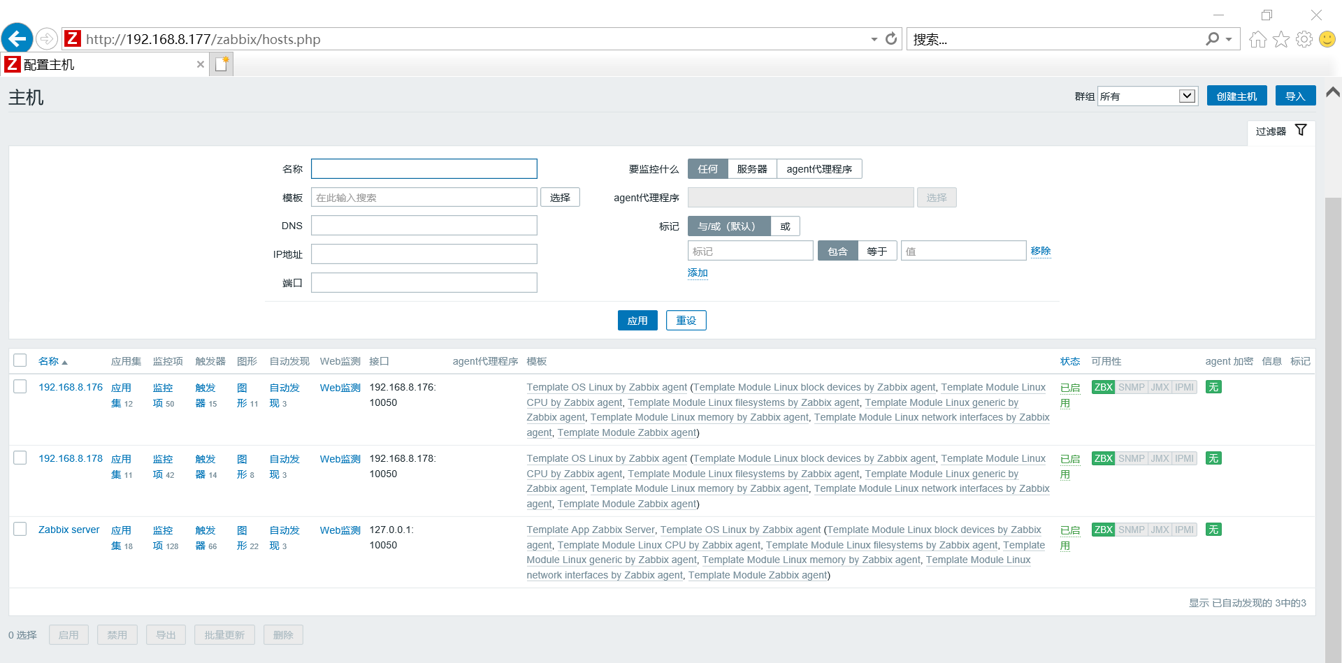
Task: Click into the 模板 search field
Action: [424, 198]
